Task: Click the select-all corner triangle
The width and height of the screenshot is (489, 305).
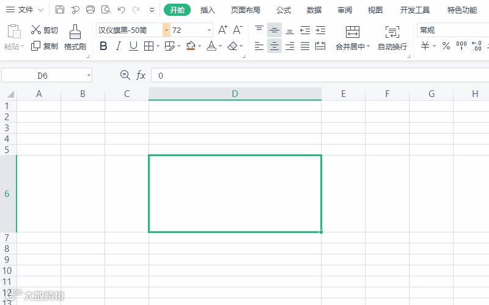Action: (x=10, y=95)
